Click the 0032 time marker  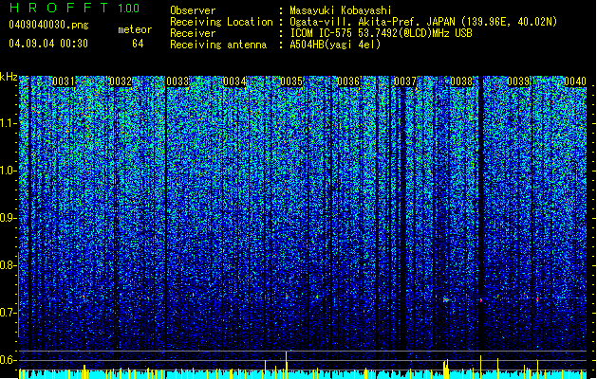pos(121,81)
